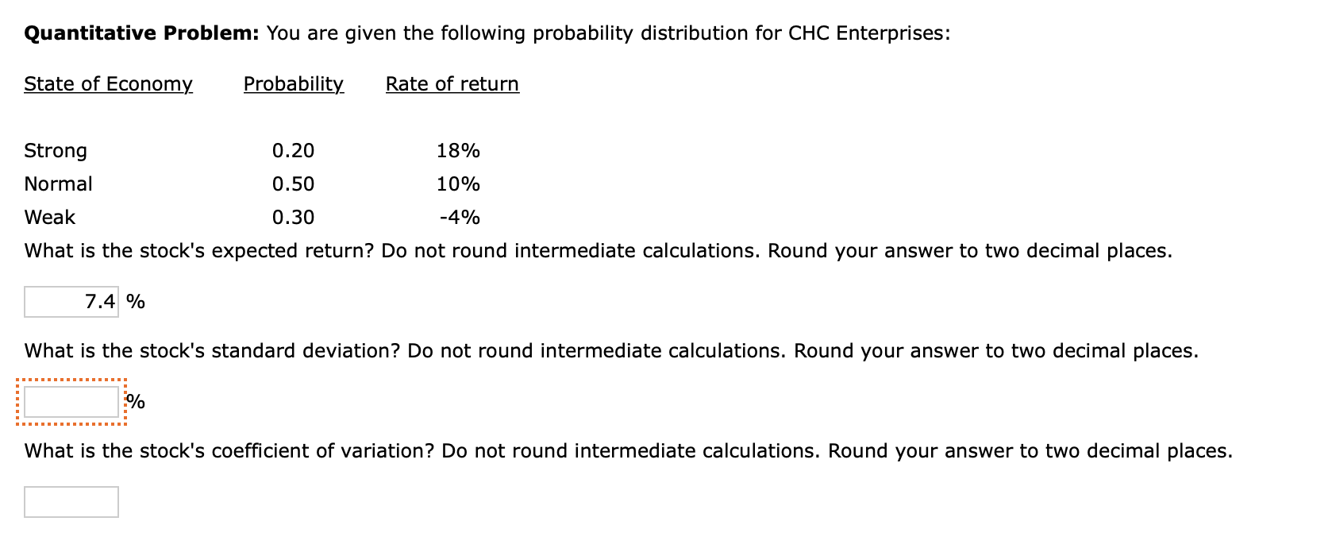Select the Normal economy row label
1332x556 pixels.
point(57,183)
